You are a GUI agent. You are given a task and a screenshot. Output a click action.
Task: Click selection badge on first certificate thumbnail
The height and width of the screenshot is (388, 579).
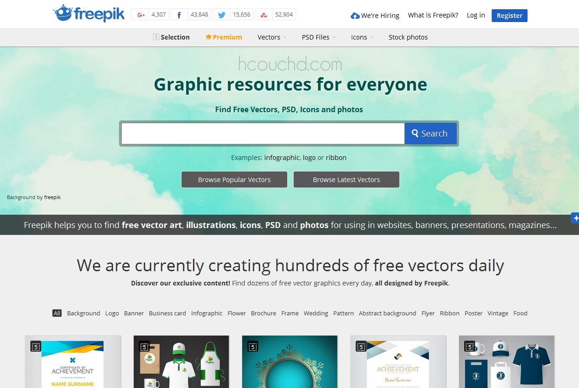[x=36, y=346]
